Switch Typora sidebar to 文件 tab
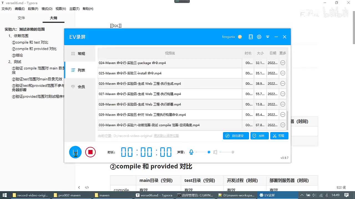 [x=21, y=18]
